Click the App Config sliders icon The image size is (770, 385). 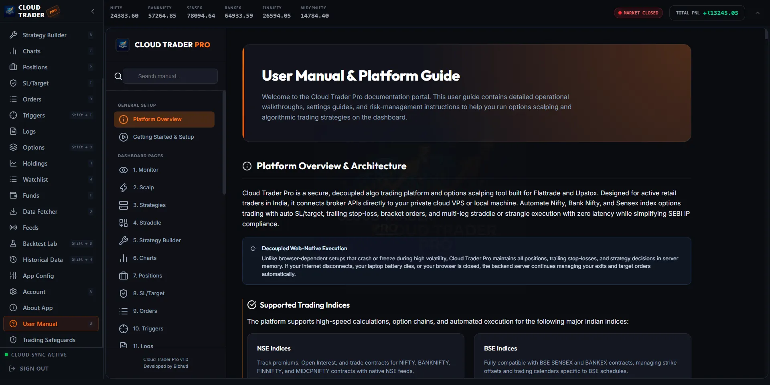point(13,276)
